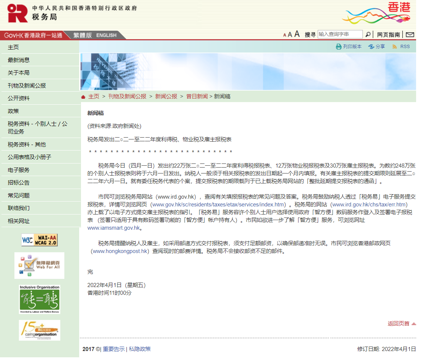
Task: Select the largest font size A
Action: [297, 34]
